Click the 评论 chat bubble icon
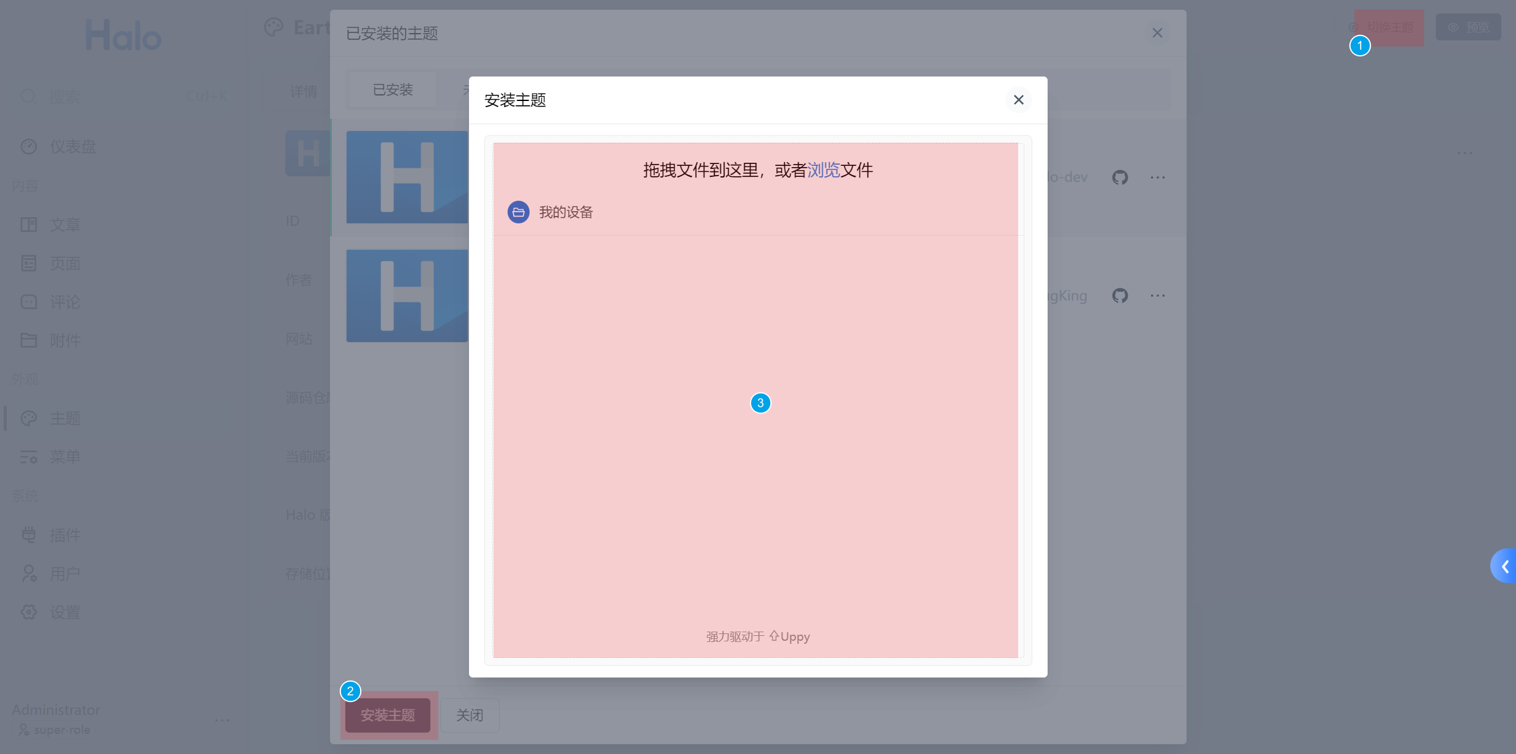Viewport: 1516px width, 754px height. (29, 302)
